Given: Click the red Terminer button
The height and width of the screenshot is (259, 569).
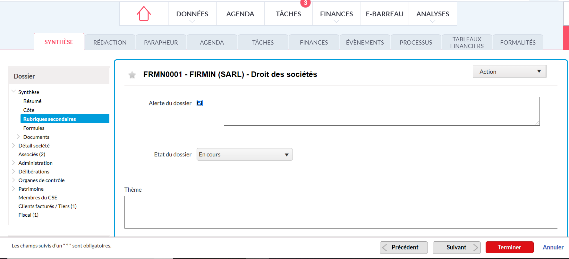Looking at the screenshot, I should (x=510, y=247).
